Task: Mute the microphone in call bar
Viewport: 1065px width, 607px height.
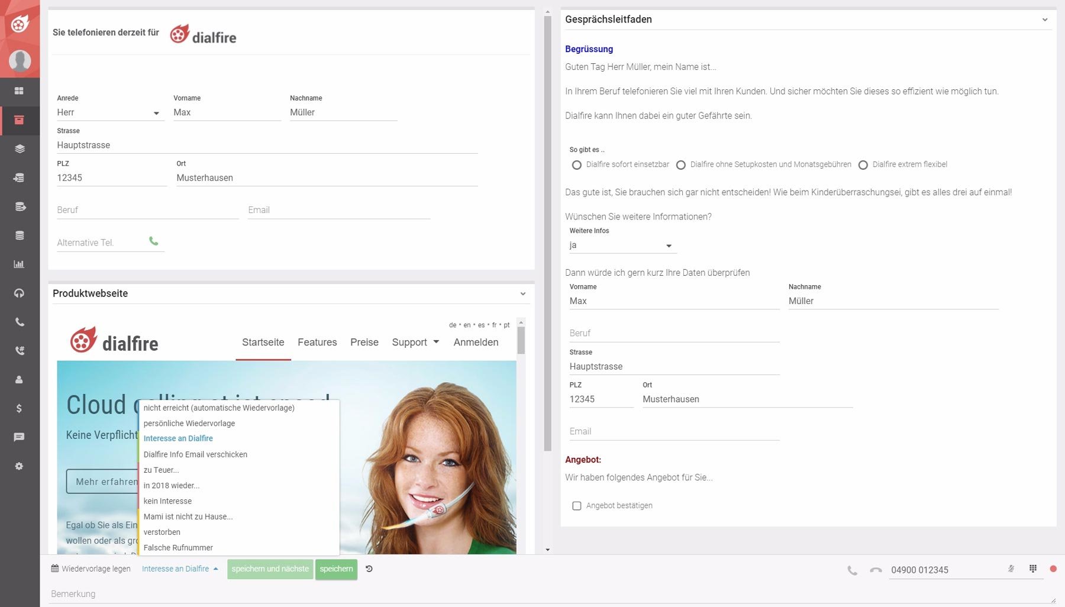Action: click(1011, 569)
